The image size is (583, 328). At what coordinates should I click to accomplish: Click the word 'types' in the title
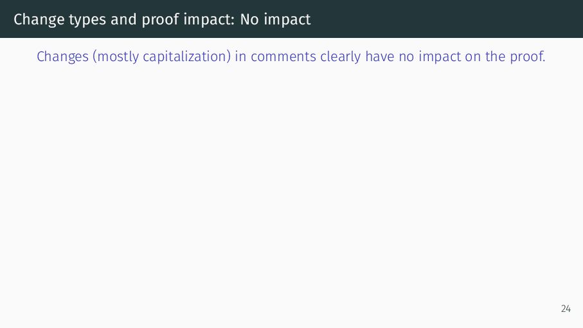pyautogui.click(x=87, y=19)
